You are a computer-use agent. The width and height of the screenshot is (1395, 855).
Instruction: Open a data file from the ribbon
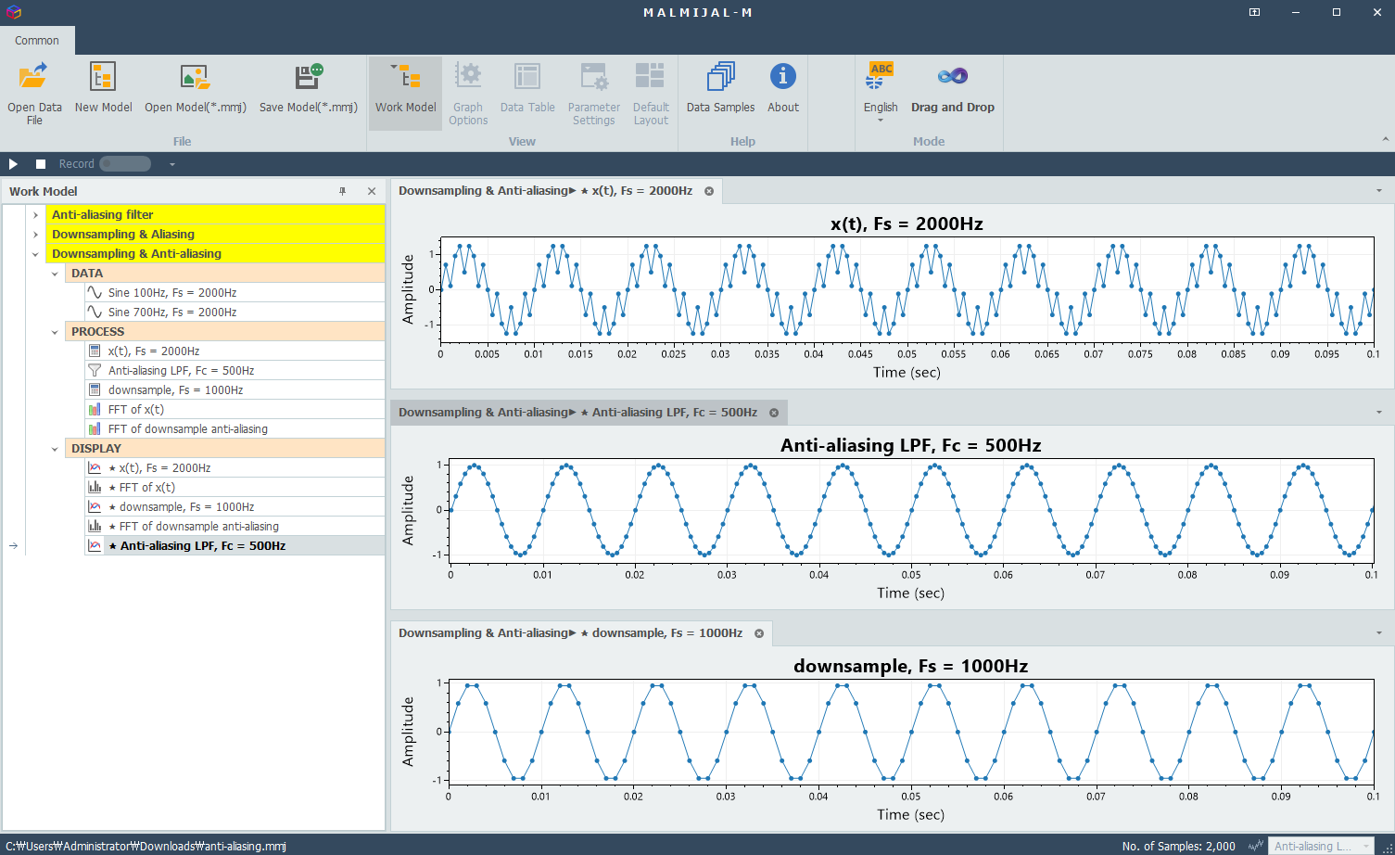(34, 93)
